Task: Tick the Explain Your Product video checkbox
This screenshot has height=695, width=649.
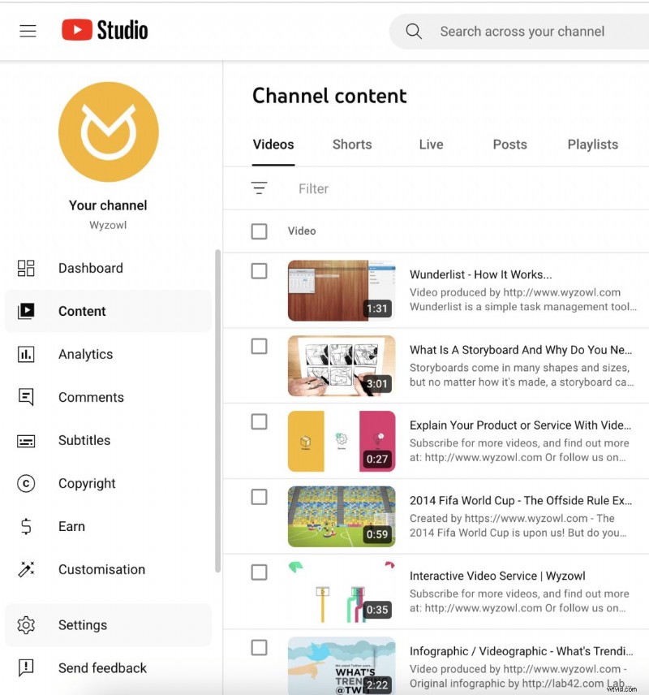Action: point(259,421)
